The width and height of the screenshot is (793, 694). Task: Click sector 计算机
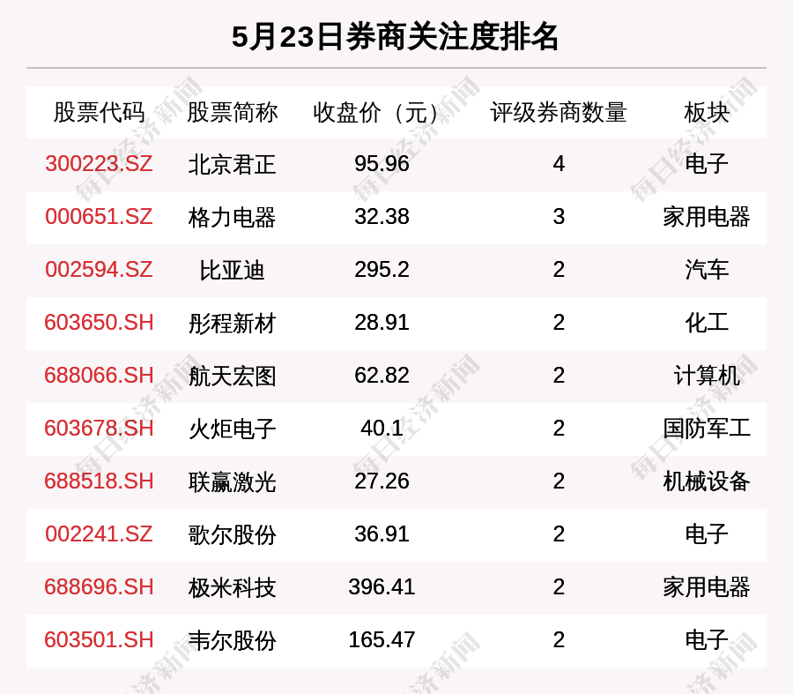707,376
